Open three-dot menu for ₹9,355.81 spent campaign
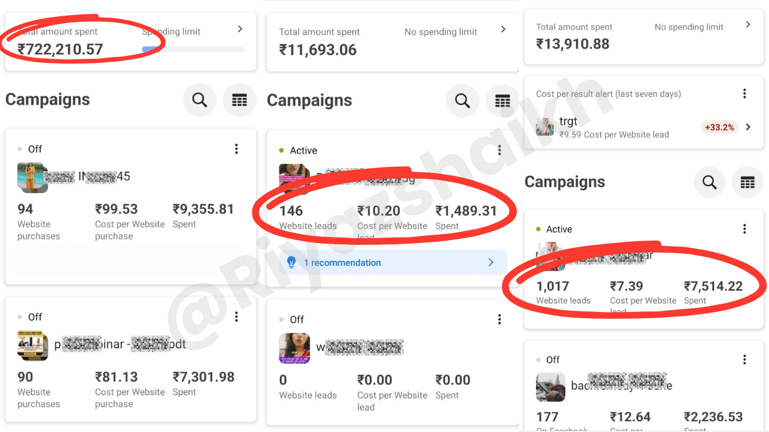This screenshot has height=432, width=769. point(236,149)
